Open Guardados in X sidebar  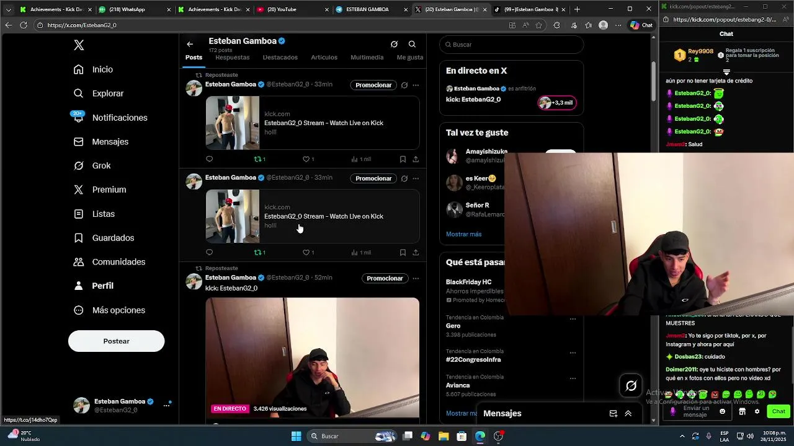(104, 238)
